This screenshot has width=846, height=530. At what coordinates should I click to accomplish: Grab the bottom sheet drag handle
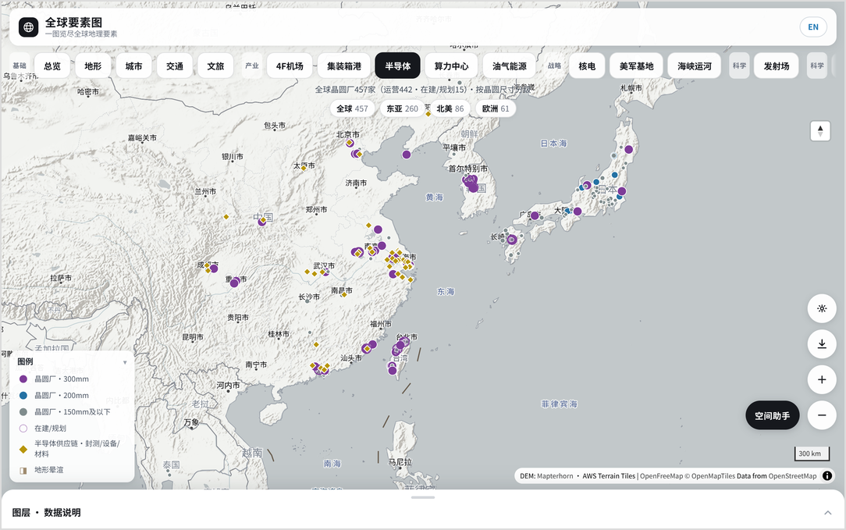[423, 497]
